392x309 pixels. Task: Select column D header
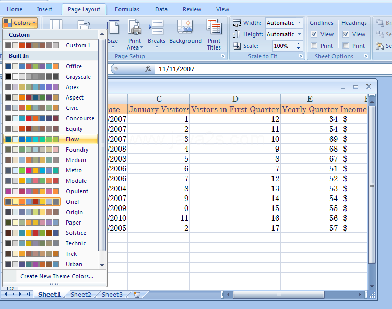click(x=235, y=99)
